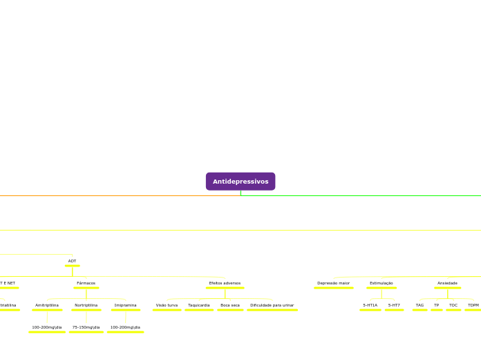481x359 pixels.
Task: Select the TDPM node
Action: point(473,305)
